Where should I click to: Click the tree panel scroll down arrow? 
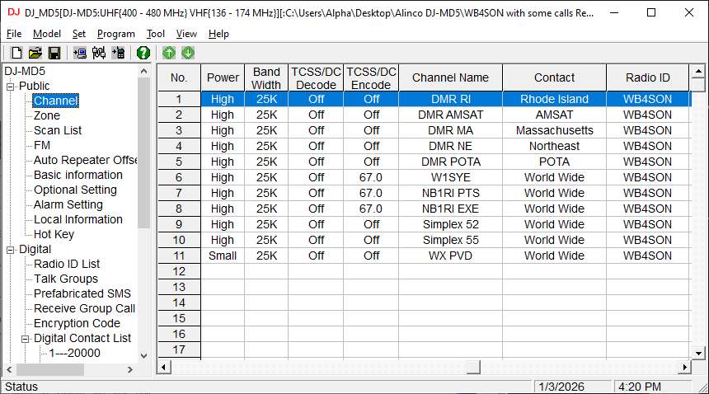[143, 355]
